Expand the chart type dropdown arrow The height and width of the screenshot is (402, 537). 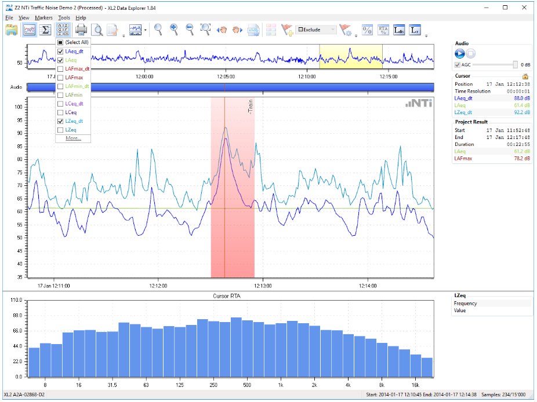click(x=146, y=30)
